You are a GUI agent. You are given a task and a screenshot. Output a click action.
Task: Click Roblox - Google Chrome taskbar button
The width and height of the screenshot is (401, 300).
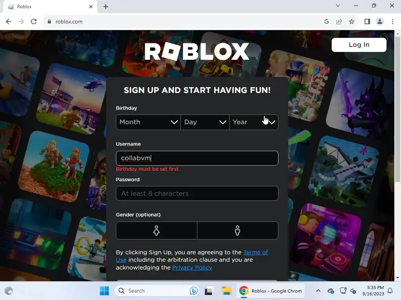[x=270, y=291]
